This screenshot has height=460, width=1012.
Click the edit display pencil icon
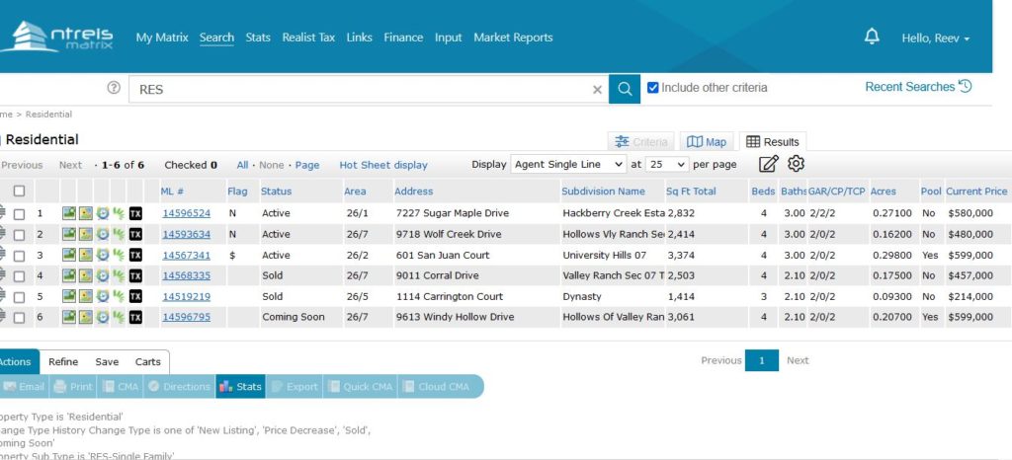click(769, 164)
